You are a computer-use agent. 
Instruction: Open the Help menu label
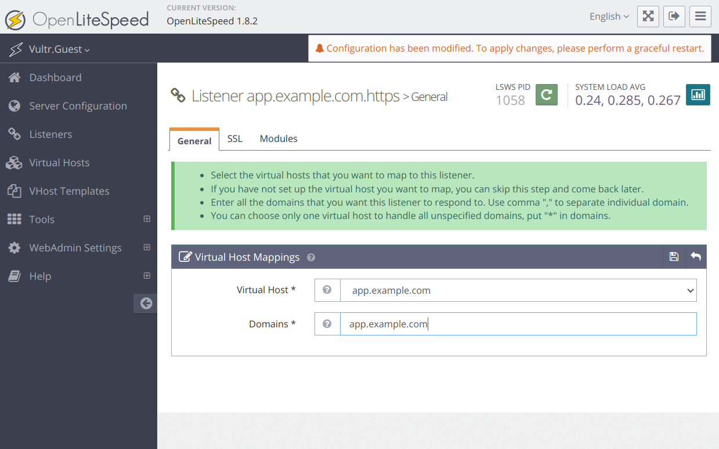point(41,276)
